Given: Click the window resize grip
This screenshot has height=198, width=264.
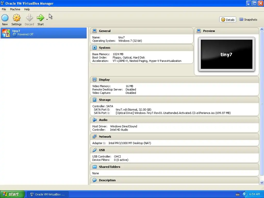Looking at the screenshot, I should click(262, 188).
